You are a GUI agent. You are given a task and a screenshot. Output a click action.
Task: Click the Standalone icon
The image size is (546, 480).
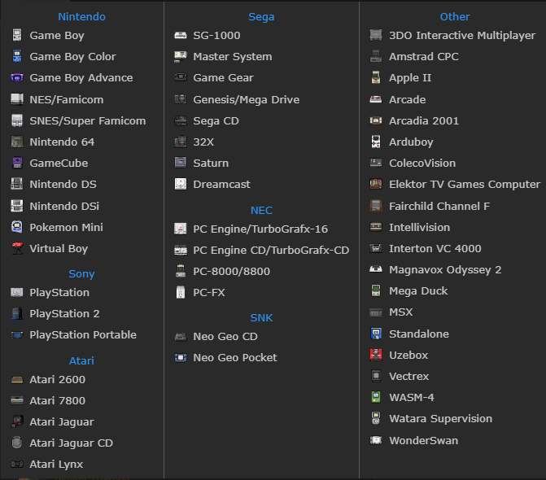point(376,334)
